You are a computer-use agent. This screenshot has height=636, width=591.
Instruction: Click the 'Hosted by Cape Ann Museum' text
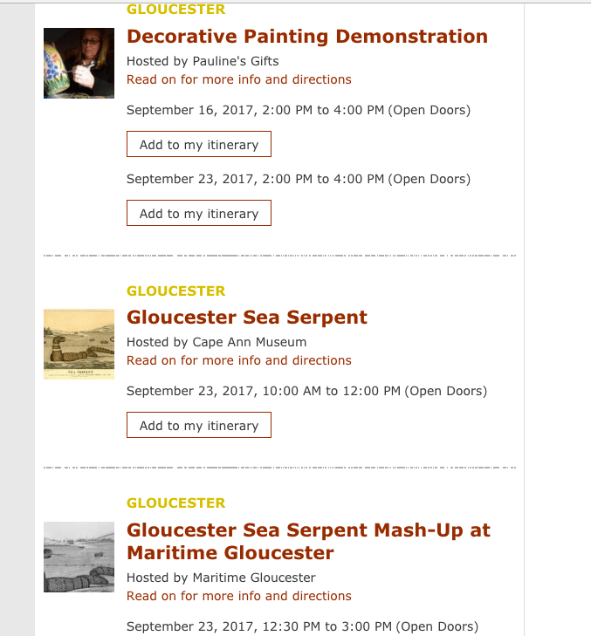[x=216, y=342]
